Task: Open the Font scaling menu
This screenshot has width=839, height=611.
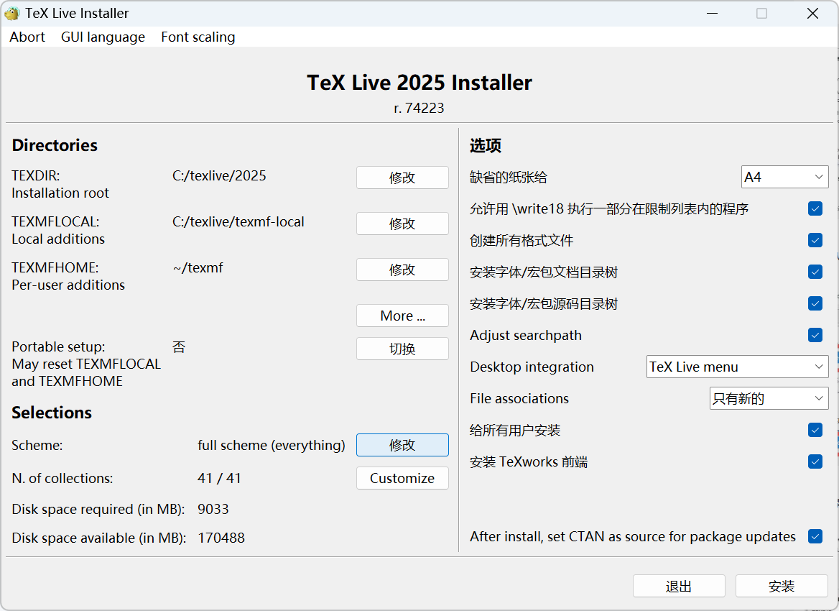Action: [198, 37]
